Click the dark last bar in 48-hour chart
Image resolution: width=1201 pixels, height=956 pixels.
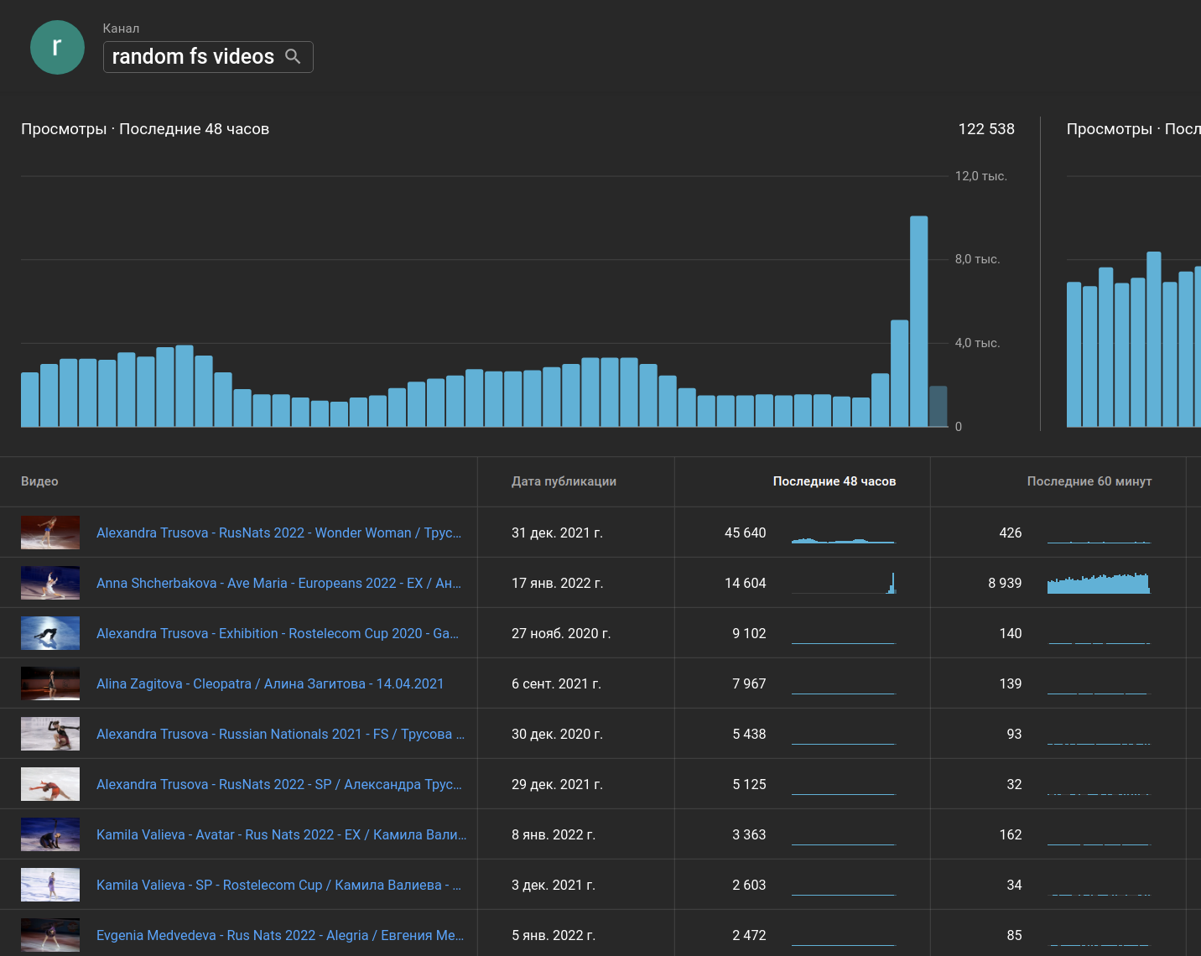coord(938,407)
